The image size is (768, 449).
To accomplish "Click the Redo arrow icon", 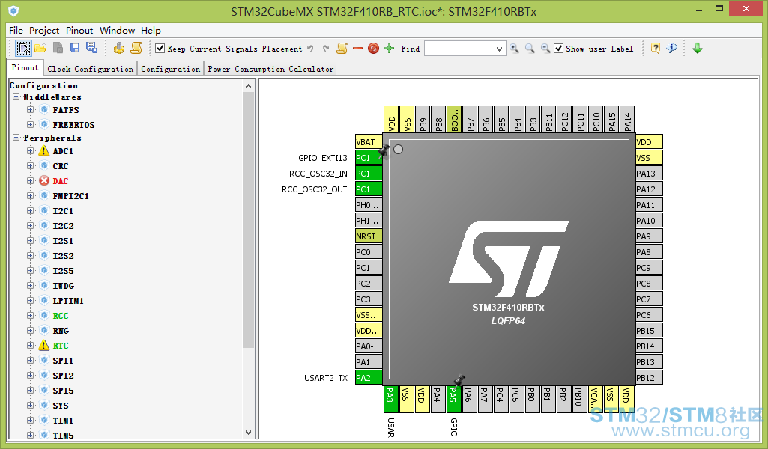I will click(326, 49).
